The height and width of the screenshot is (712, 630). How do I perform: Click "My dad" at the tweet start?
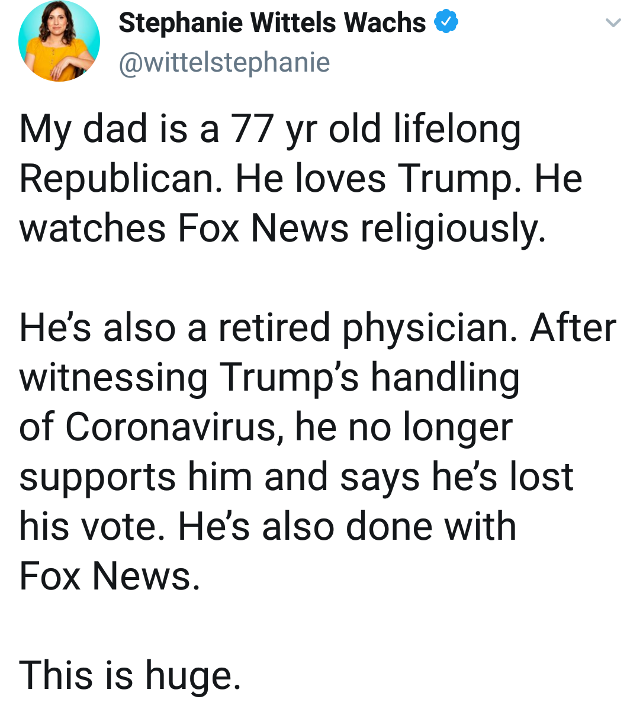(x=83, y=129)
